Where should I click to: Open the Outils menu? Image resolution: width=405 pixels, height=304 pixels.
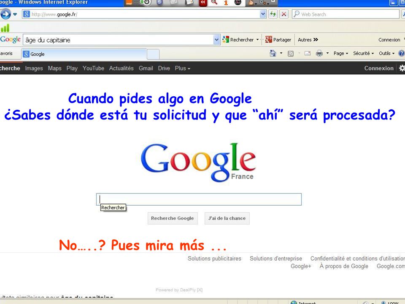(387, 53)
